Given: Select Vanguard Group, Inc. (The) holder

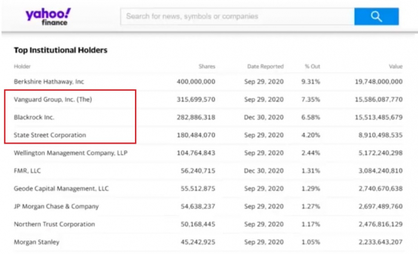Looking at the screenshot, I should click(53, 100).
